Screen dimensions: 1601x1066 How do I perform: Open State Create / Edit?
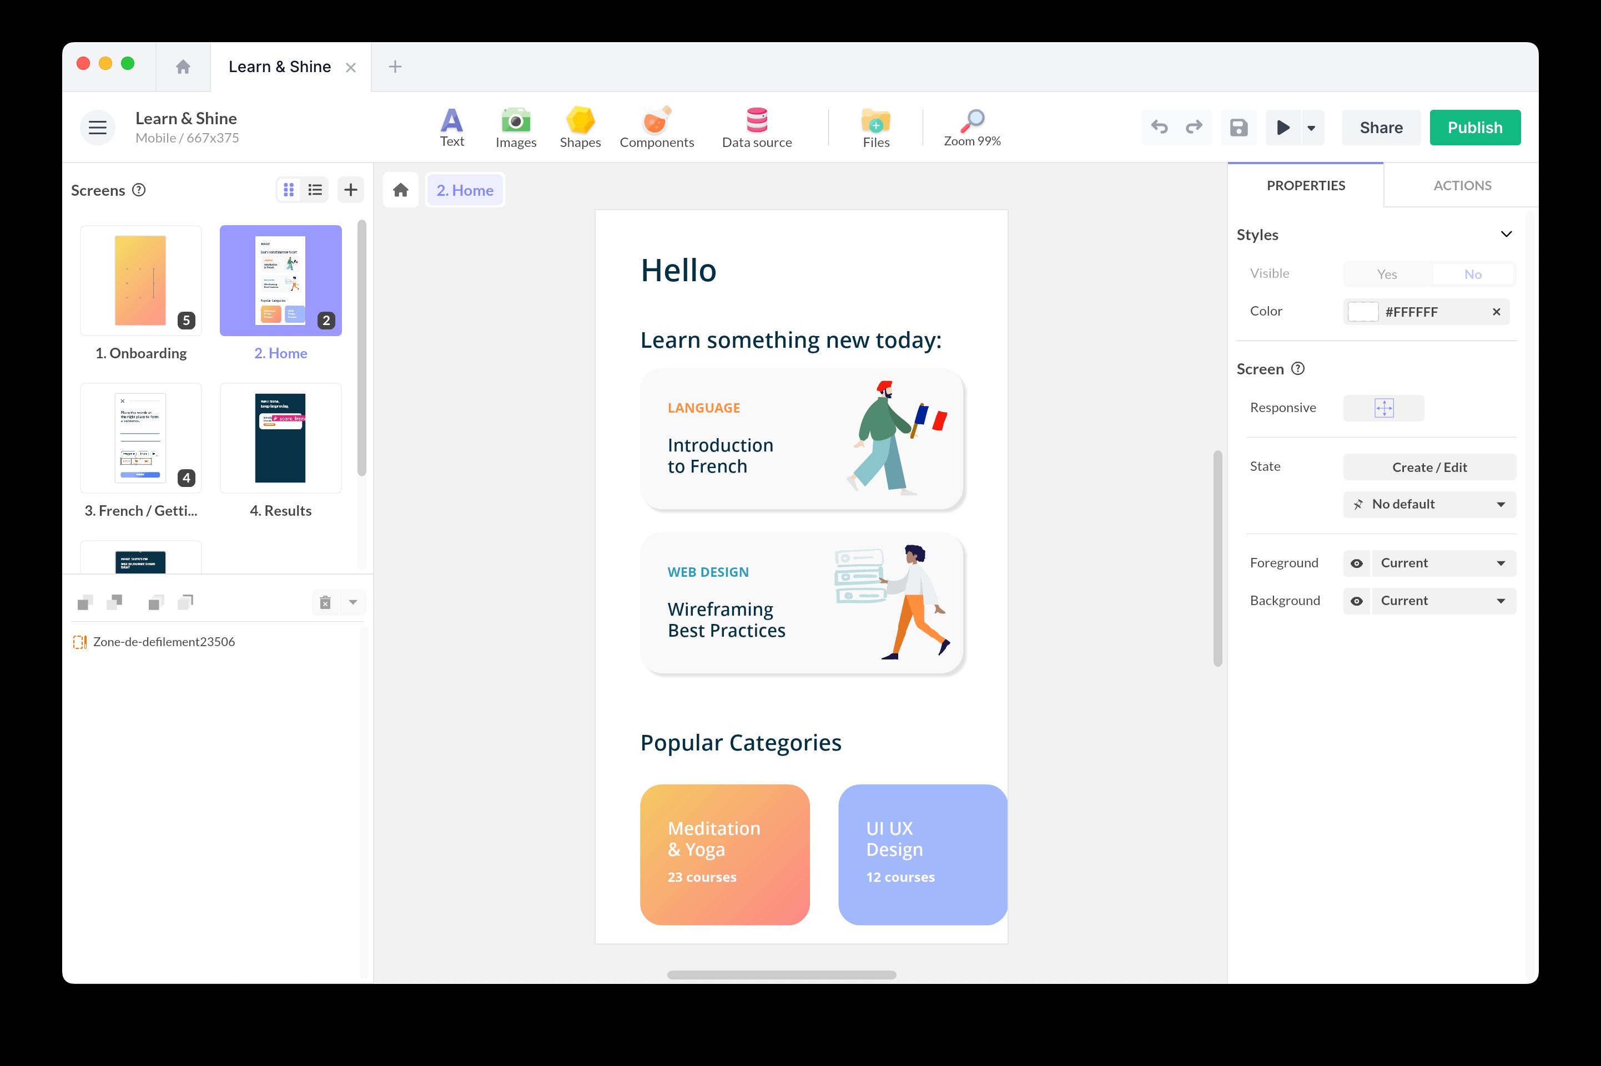(x=1429, y=467)
